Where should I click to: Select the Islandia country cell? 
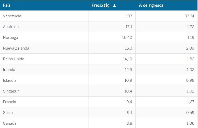(x=10, y=80)
